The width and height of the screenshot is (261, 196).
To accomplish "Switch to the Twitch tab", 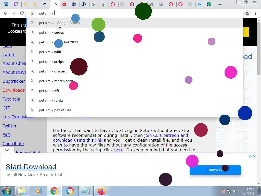I will point(16,4).
